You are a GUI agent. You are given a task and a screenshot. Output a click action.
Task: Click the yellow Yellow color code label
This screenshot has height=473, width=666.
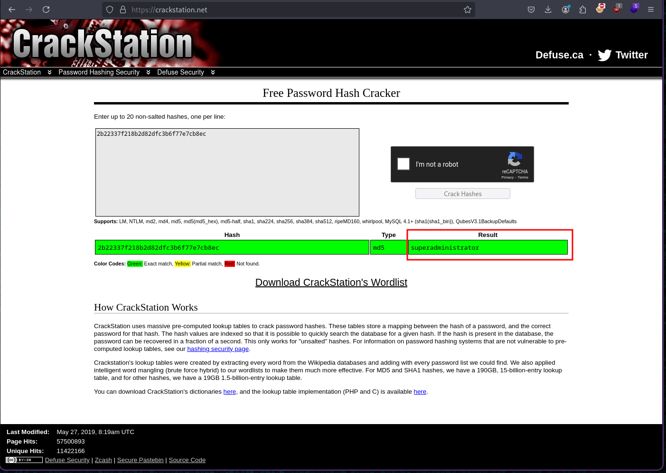coord(182,264)
